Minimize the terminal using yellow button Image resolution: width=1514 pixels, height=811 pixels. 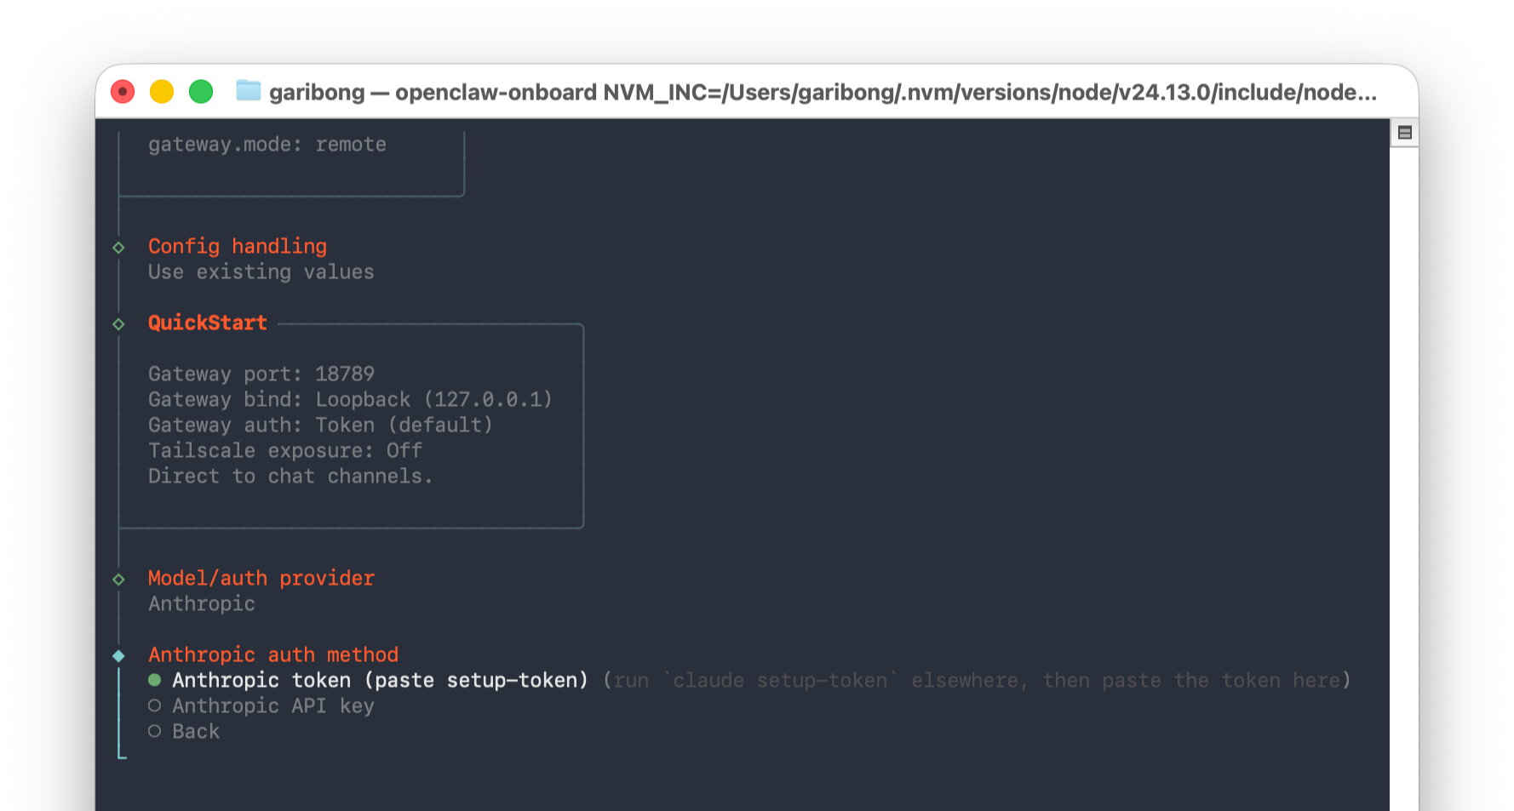click(x=162, y=91)
